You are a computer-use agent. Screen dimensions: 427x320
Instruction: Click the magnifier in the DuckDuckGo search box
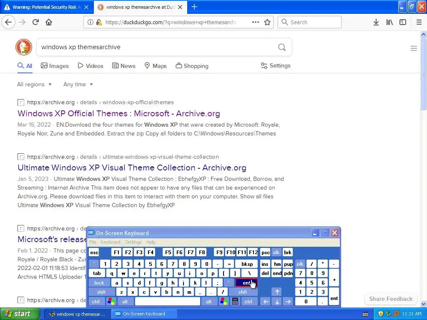click(x=282, y=47)
